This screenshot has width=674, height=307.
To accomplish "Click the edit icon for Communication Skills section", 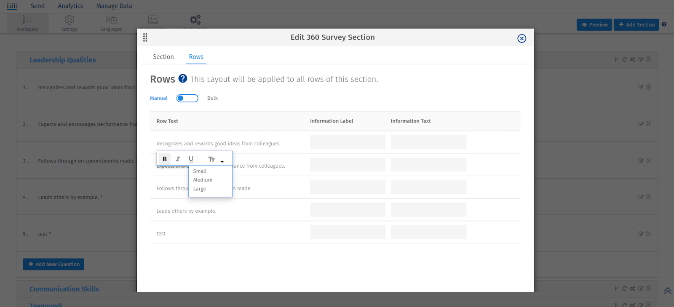I will coord(641,288).
